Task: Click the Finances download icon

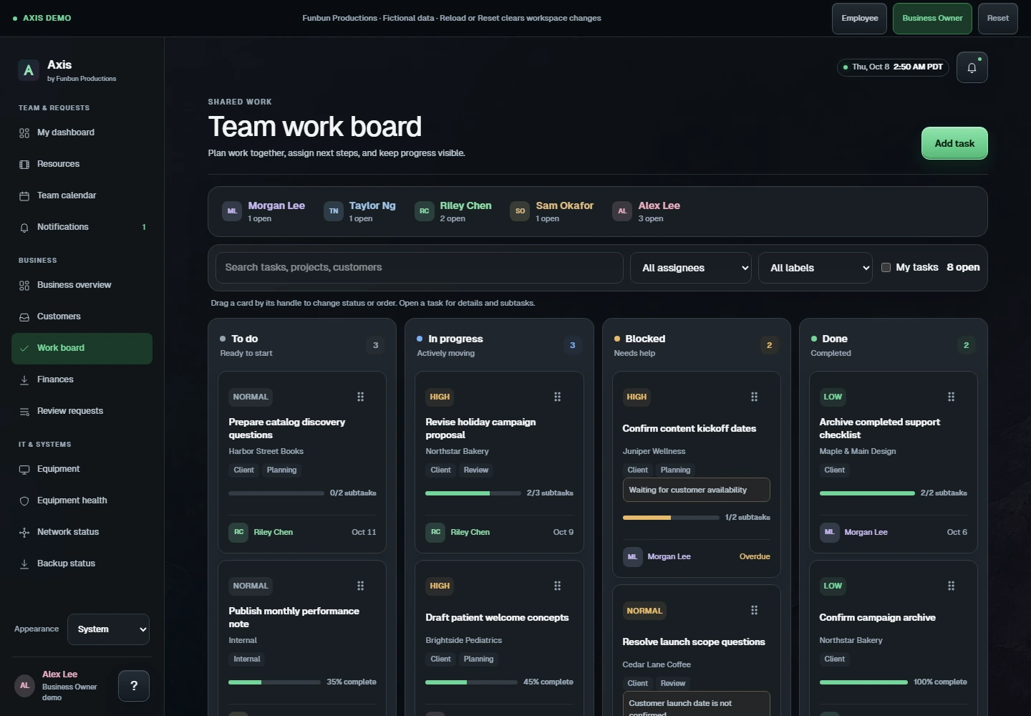Action: pos(24,380)
